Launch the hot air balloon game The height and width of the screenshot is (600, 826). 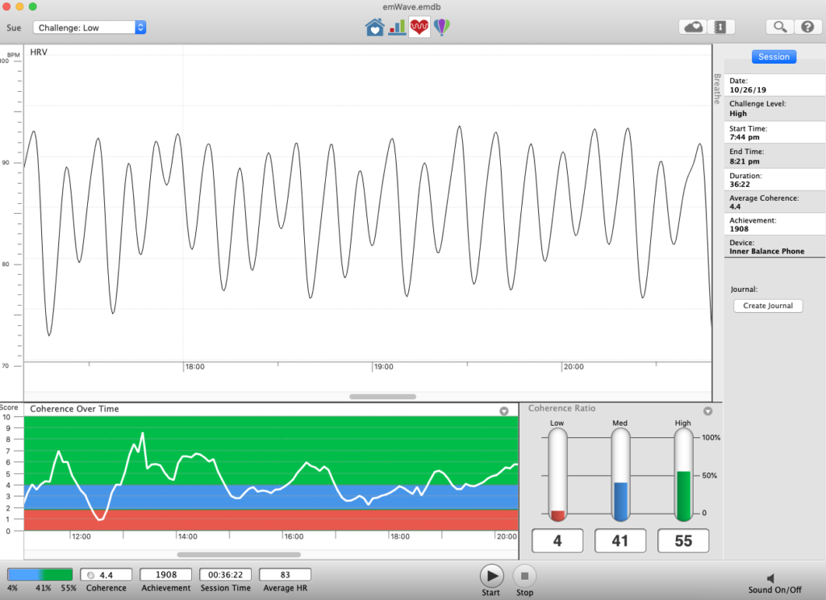tap(442, 27)
